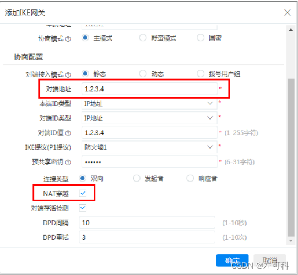The image size is (298, 275).
Task: Click scrollbar down arrow
Action: pos(290,241)
